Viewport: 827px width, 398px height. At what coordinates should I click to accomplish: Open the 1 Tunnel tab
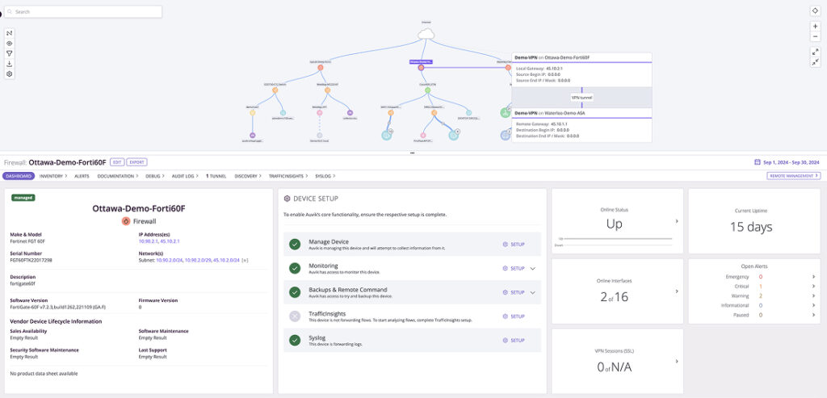click(x=216, y=176)
